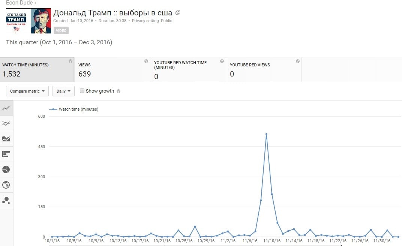Enable the Show growth checkbox

pos(82,91)
